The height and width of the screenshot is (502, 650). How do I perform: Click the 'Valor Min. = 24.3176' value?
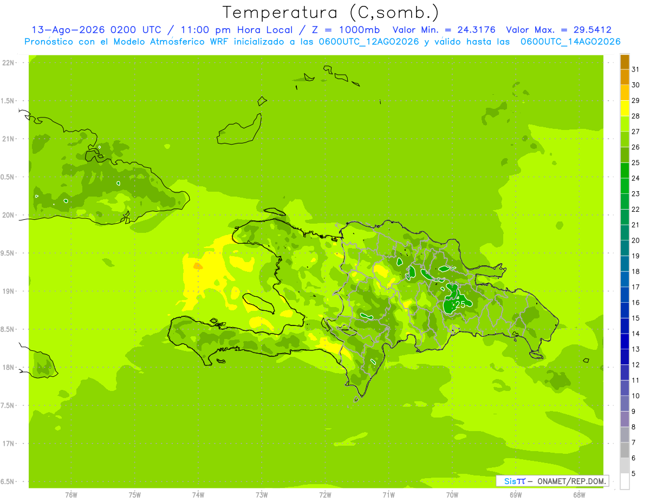tap(444, 30)
